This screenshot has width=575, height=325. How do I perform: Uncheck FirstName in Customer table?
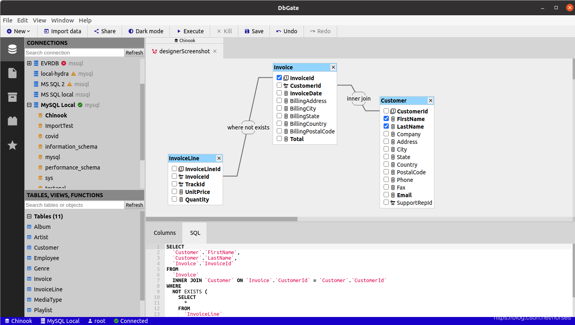tap(386, 119)
